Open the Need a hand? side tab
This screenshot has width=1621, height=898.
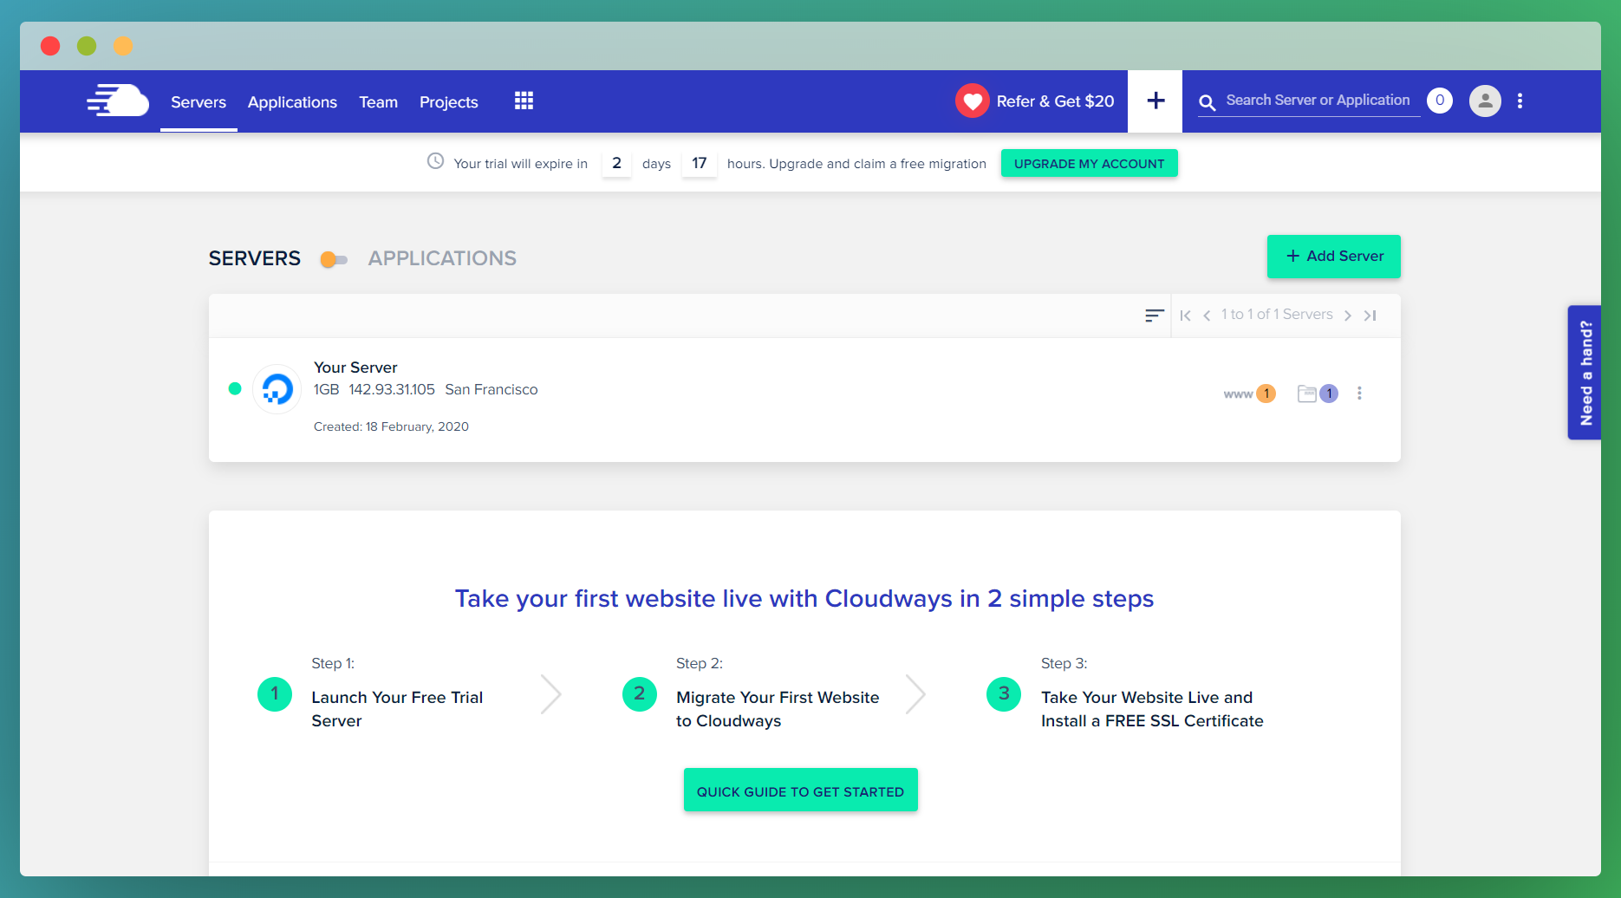tap(1585, 373)
